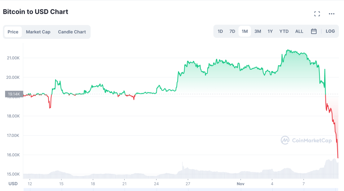The image size is (344, 191).
Task: Switch to the Market Cap tab
Action: click(x=38, y=32)
